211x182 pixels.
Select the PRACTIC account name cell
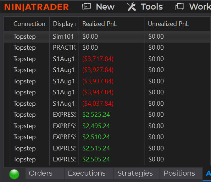(64, 48)
